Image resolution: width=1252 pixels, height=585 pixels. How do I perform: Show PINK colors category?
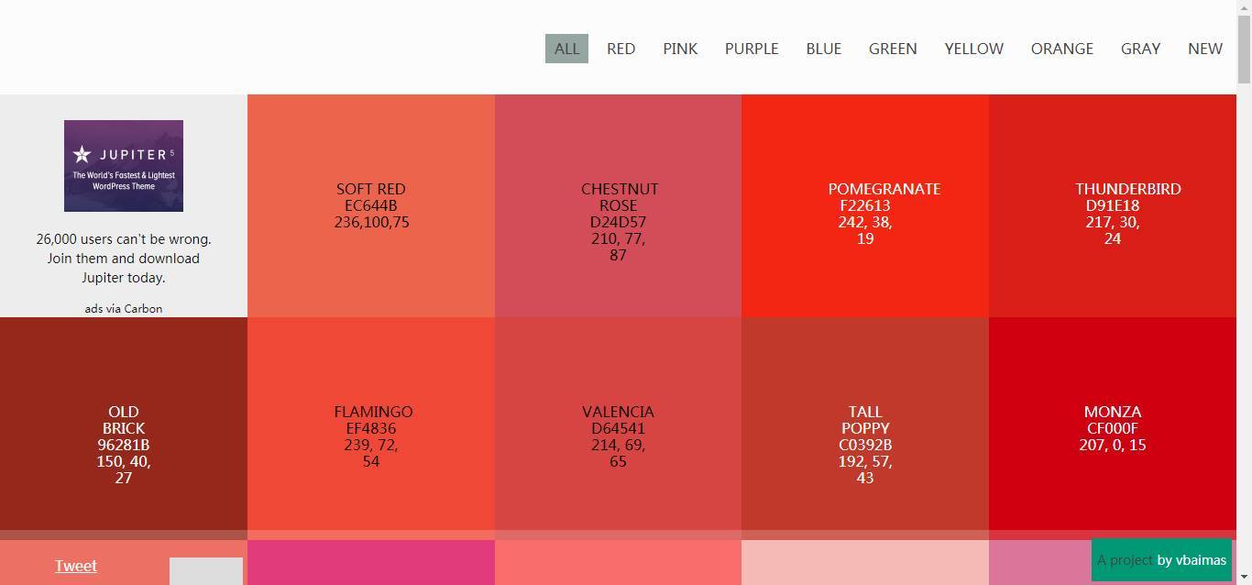(x=680, y=49)
